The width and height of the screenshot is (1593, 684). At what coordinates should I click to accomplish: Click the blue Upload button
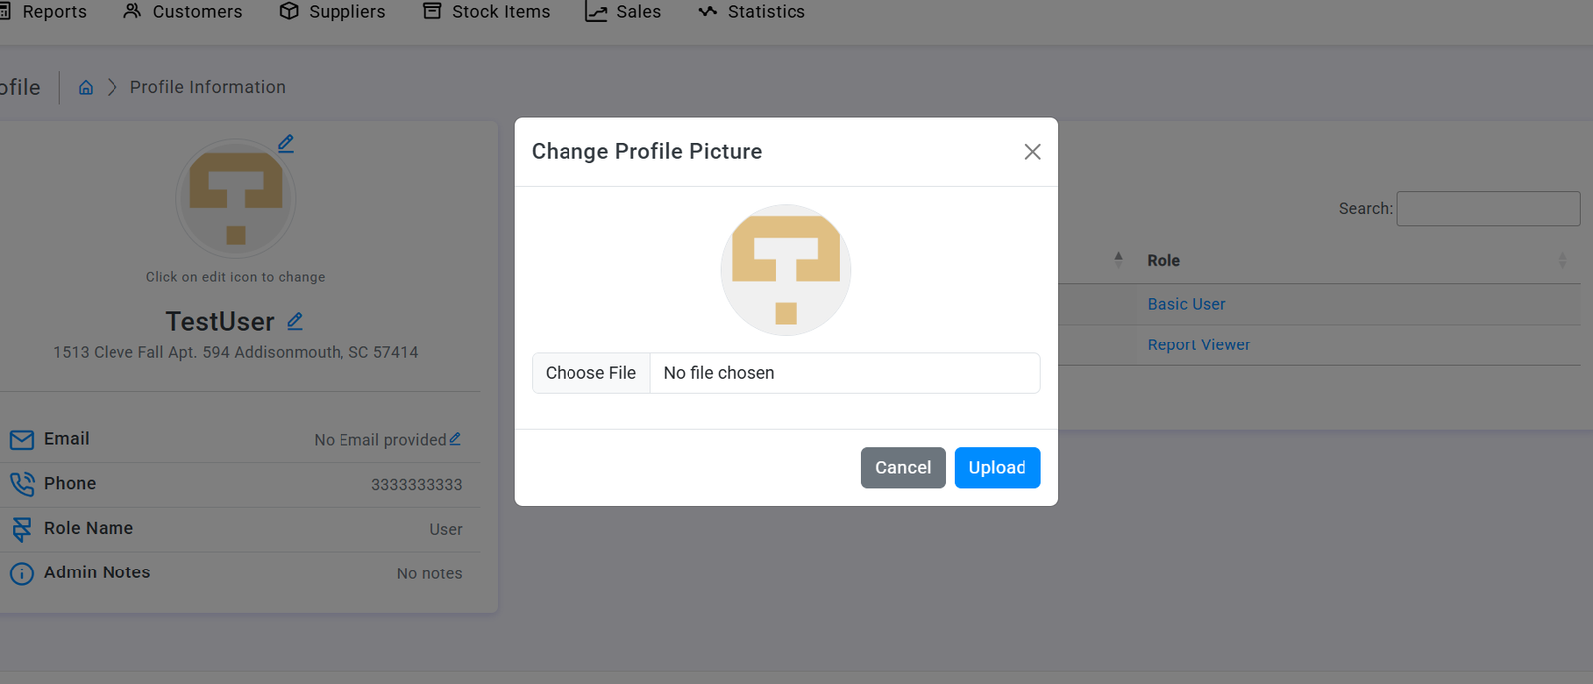click(x=997, y=468)
